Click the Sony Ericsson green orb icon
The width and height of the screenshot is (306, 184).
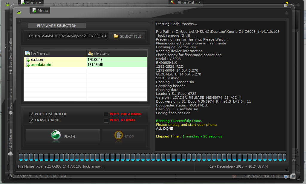click(56, 135)
